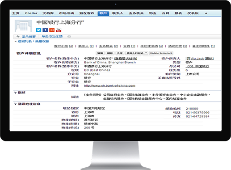Click the value Bank of China, Shanghai Branch
This screenshot has width=231, height=170.
pos(110,62)
